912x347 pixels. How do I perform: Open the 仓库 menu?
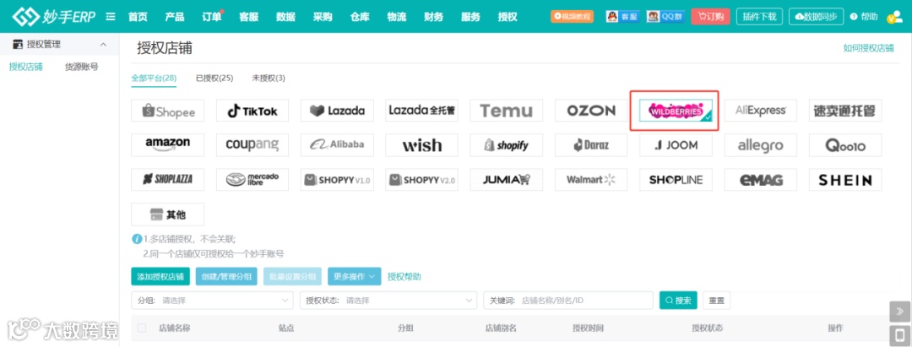pyautogui.click(x=360, y=17)
